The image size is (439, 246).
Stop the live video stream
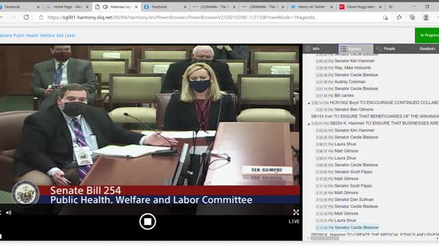(x=147, y=221)
